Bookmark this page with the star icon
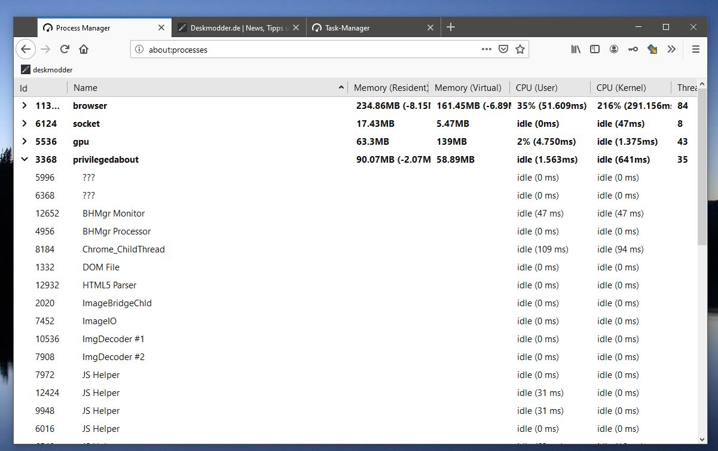Image resolution: width=718 pixels, height=451 pixels. 520,50
